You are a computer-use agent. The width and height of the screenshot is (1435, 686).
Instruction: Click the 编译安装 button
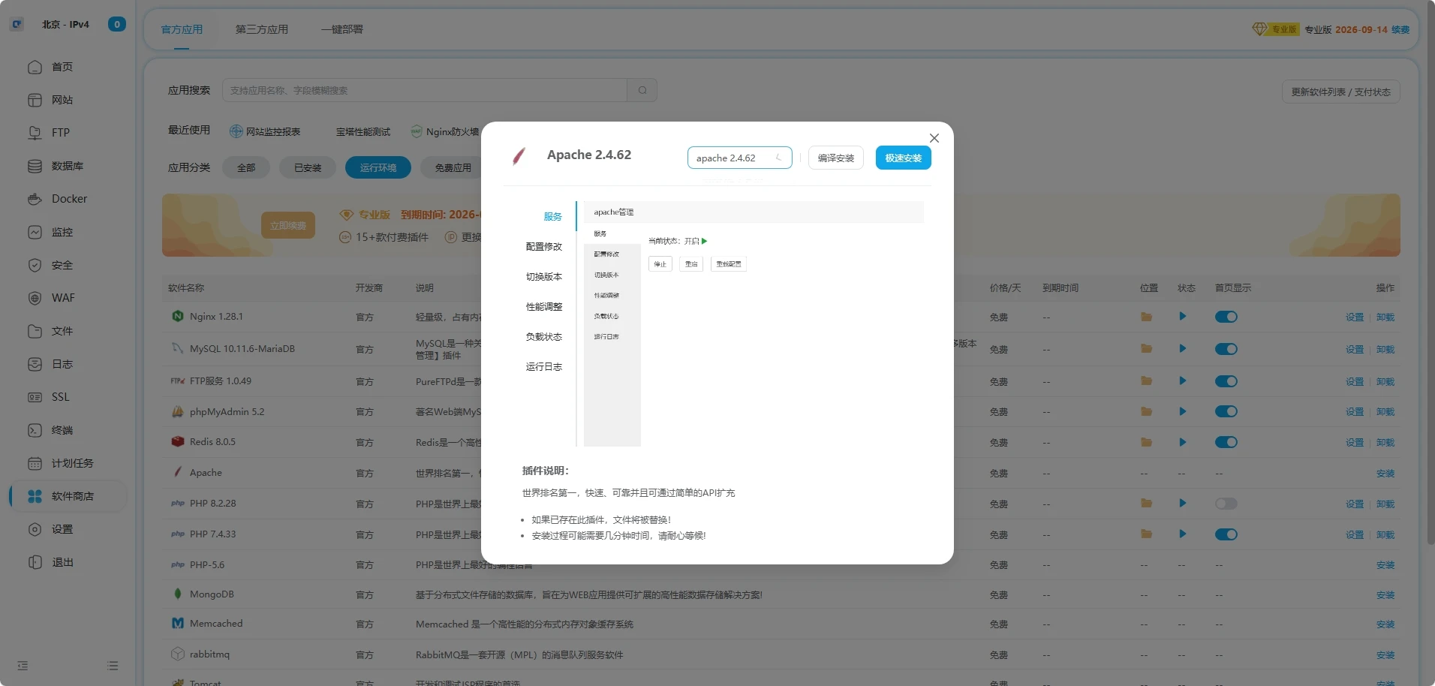tap(835, 158)
